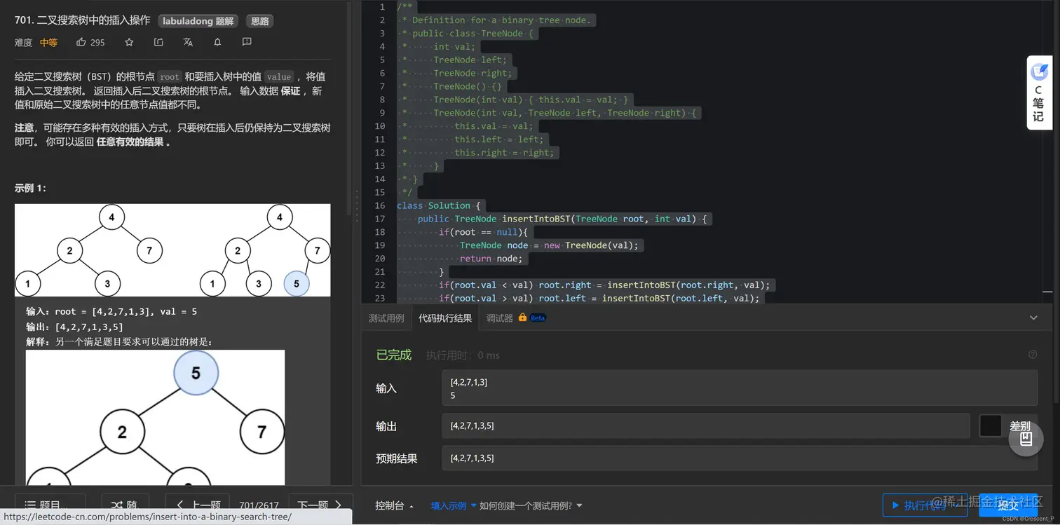
Task: Click the floating notebook round button
Action: point(1026,438)
